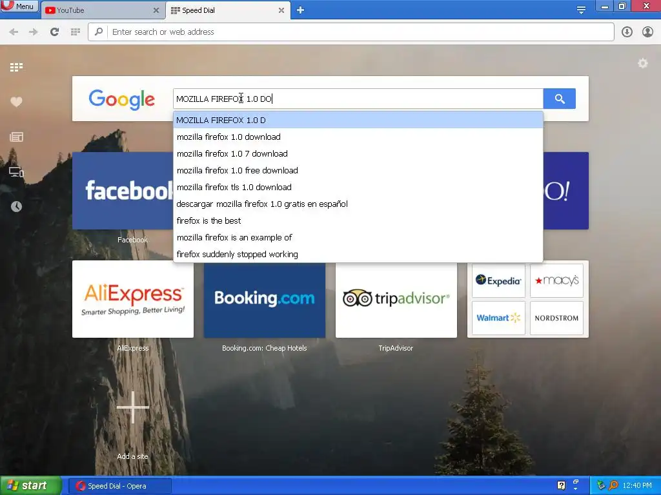Open synced tabs devices icon in sidebar

pyautogui.click(x=16, y=171)
